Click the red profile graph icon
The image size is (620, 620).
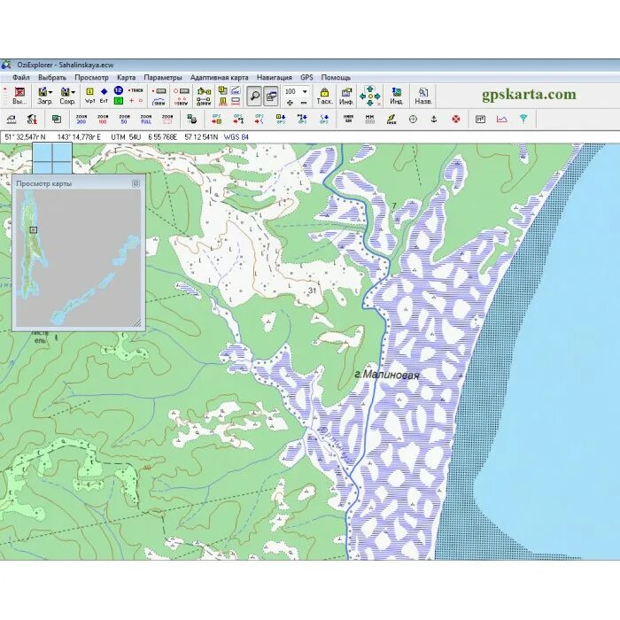[x=502, y=119]
